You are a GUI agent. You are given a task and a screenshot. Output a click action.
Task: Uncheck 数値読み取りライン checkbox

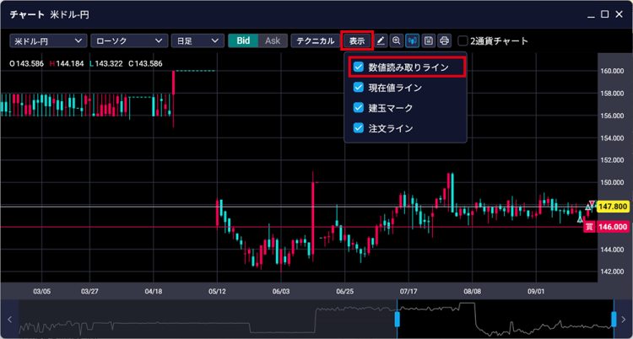pyautogui.click(x=359, y=67)
